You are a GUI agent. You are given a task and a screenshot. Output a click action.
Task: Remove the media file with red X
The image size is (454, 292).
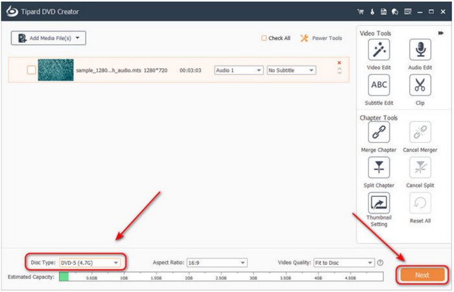(x=339, y=63)
